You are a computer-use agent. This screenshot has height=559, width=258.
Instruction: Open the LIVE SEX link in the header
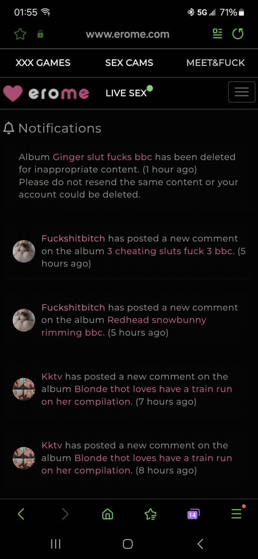(126, 93)
